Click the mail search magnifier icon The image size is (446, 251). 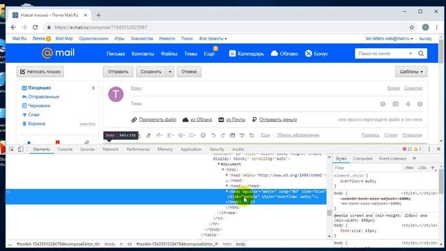point(421,54)
